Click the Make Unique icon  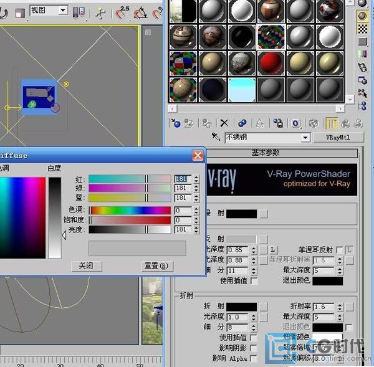[260, 123]
